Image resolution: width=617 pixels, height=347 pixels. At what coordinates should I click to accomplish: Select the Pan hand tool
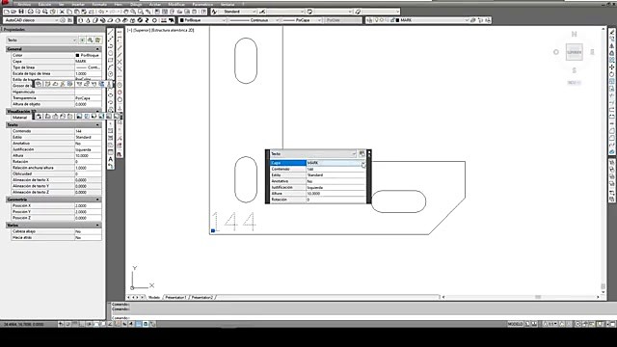pyautogui.click(x=126, y=12)
